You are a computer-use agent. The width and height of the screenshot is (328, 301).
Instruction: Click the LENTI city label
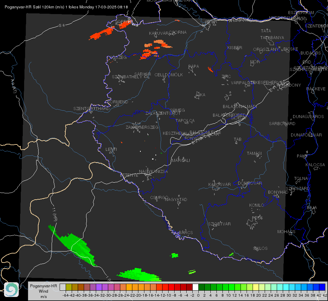coord(111,149)
